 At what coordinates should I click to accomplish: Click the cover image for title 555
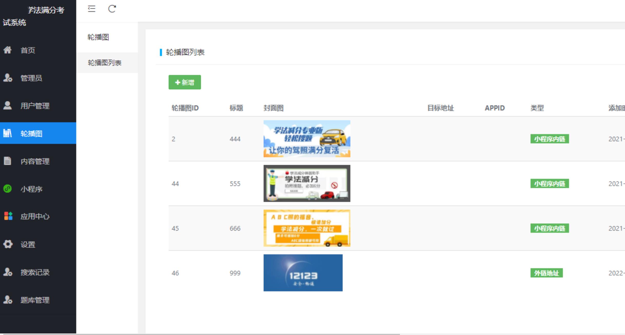[x=306, y=183]
